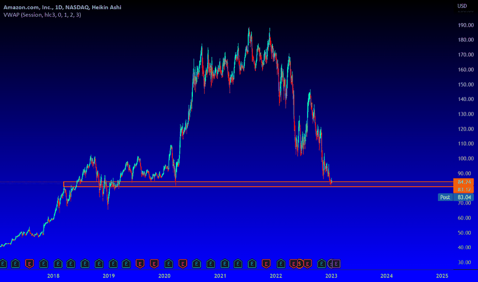This screenshot has width=478, height=282.
Task: Click the 170.00 price axis label
Action: [466, 55]
